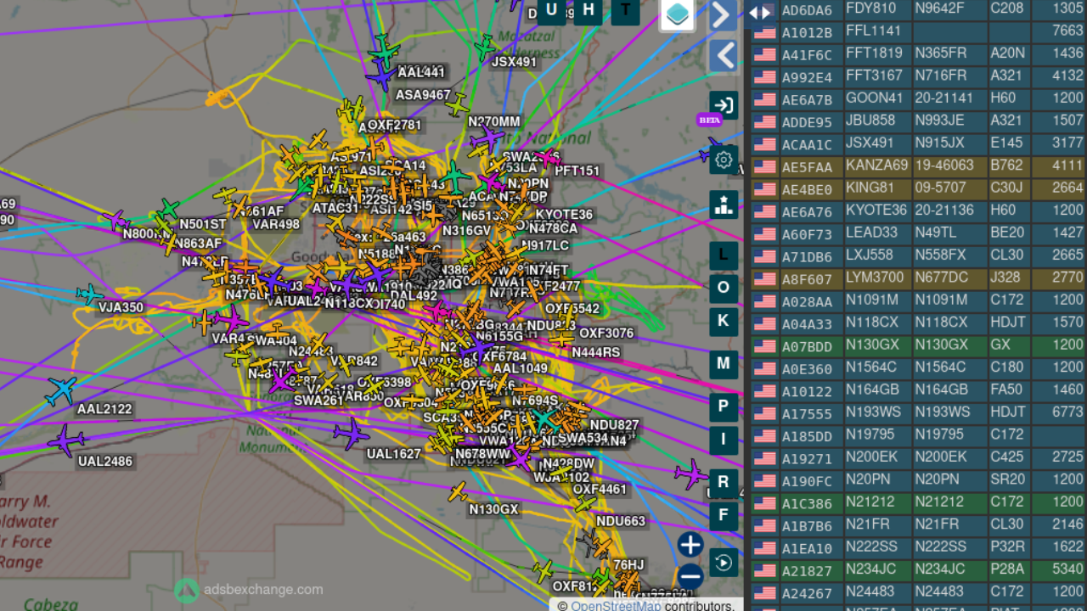The image size is (1087, 611).
Task: Select the N130GX small plane icon
Action: [458, 491]
